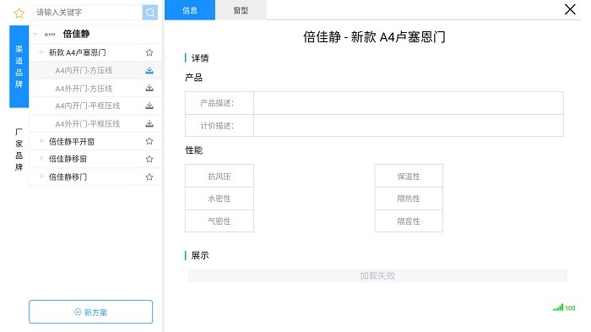Expand the 倍佳静移门 group

pyautogui.click(x=41, y=177)
